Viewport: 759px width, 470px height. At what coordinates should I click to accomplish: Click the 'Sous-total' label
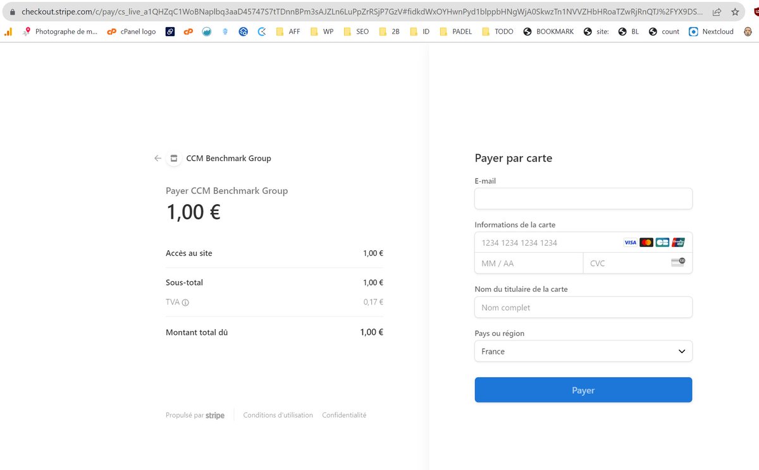[184, 282]
